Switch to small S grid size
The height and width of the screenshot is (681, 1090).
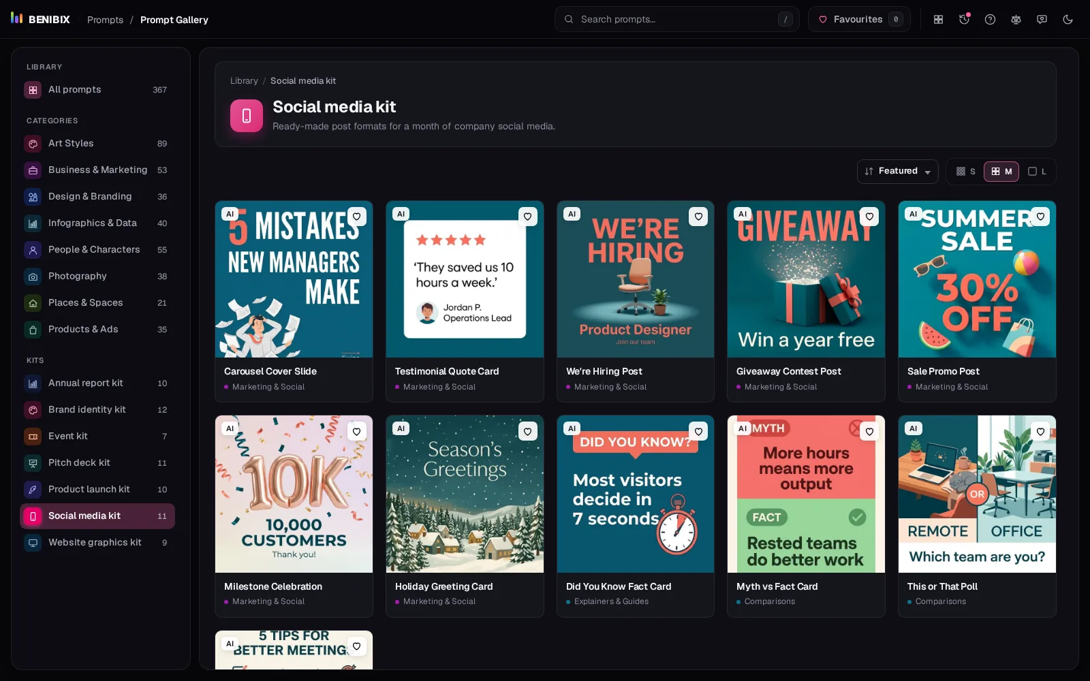click(x=966, y=171)
